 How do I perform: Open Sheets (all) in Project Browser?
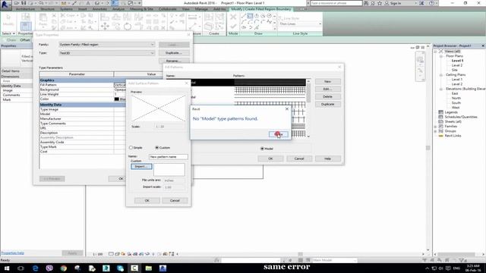click(x=453, y=121)
